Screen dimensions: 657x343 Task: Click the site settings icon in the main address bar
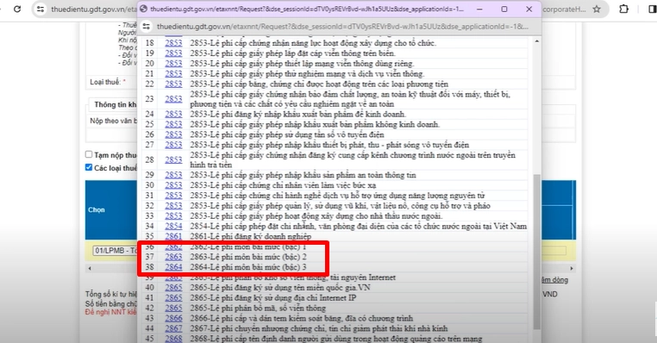click(41, 9)
